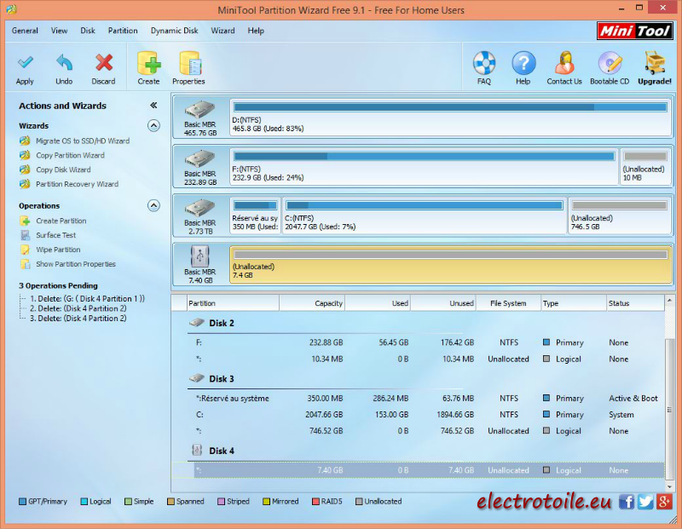This screenshot has height=529, width=682.
Task: Open partition Properties from the toolbar
Action: pyautogui.click(x=188, y=69)
